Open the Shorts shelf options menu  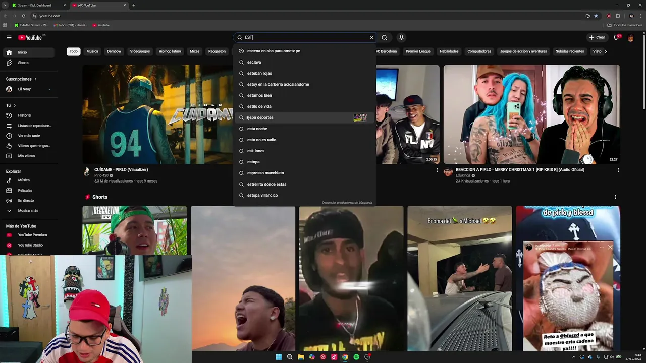615,197
